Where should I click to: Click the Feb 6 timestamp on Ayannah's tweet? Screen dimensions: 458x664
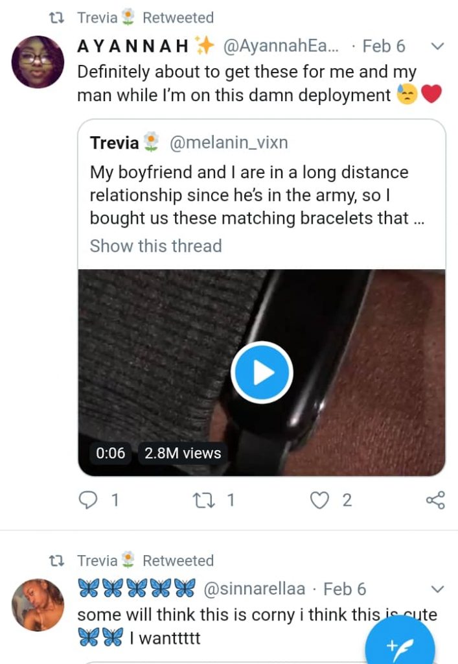pyautogui.click(x=384, y=47)
